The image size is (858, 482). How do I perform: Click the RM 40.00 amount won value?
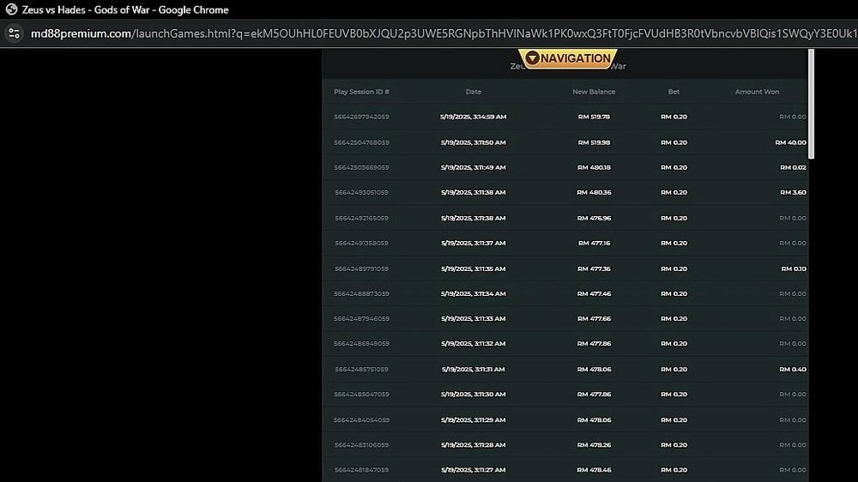[x=790, y=142]
